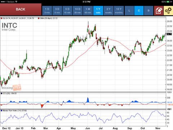The image size is (173, 130).
Task: Select the 1M 60 min timeframe
Action: tap(88, 10)
